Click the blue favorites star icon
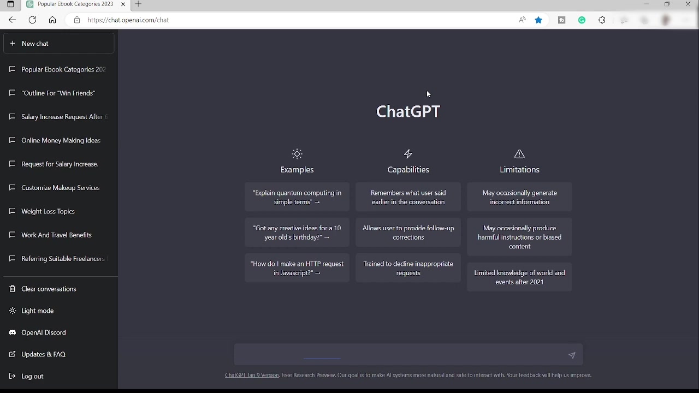 [539, 20]
